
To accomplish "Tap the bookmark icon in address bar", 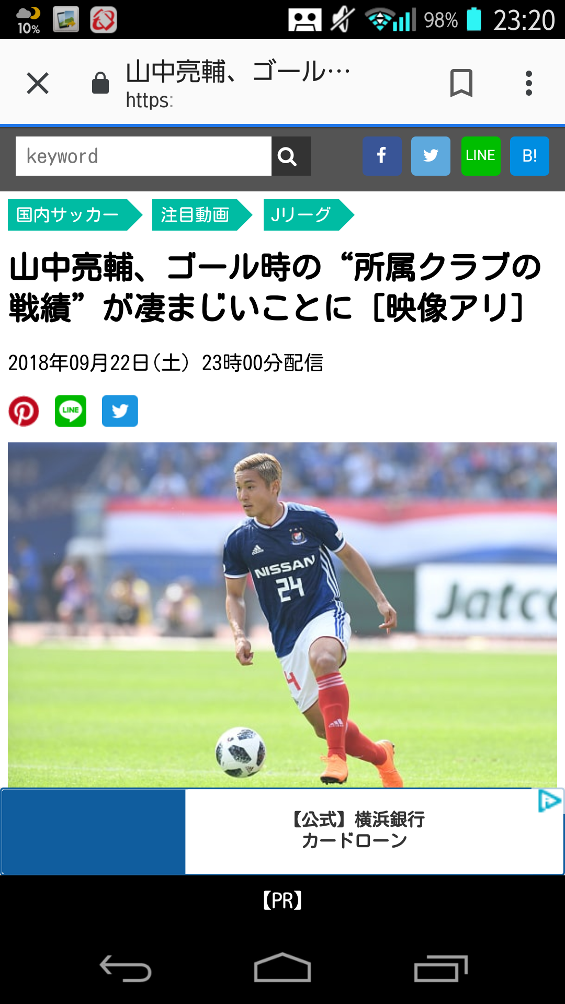I will click(461, 83).
